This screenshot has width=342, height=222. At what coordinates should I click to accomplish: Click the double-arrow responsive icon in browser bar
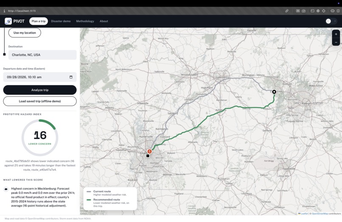[332, 11]
